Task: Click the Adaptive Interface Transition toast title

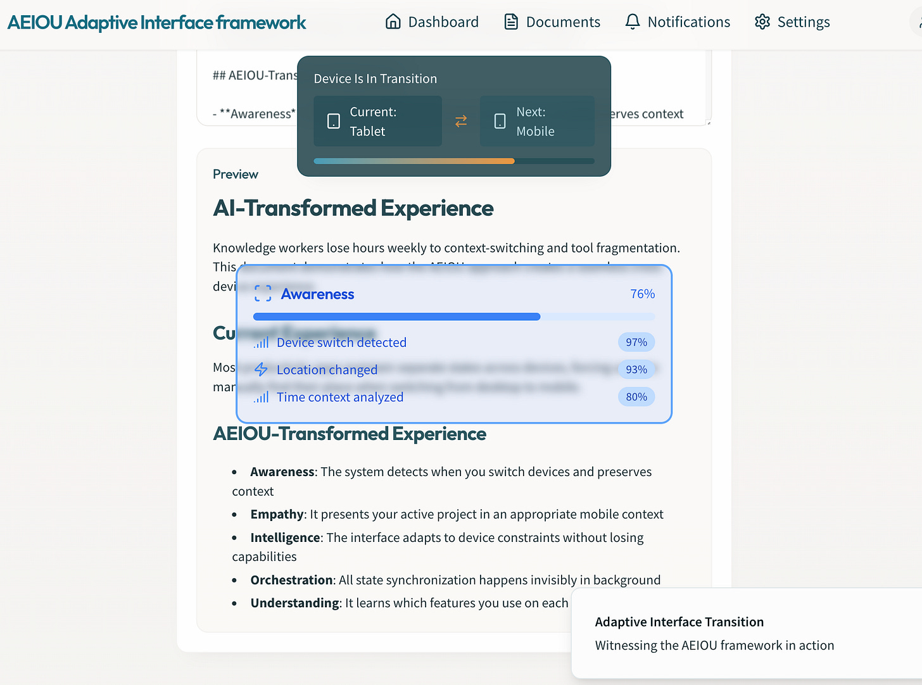Action: coord(679,622)
